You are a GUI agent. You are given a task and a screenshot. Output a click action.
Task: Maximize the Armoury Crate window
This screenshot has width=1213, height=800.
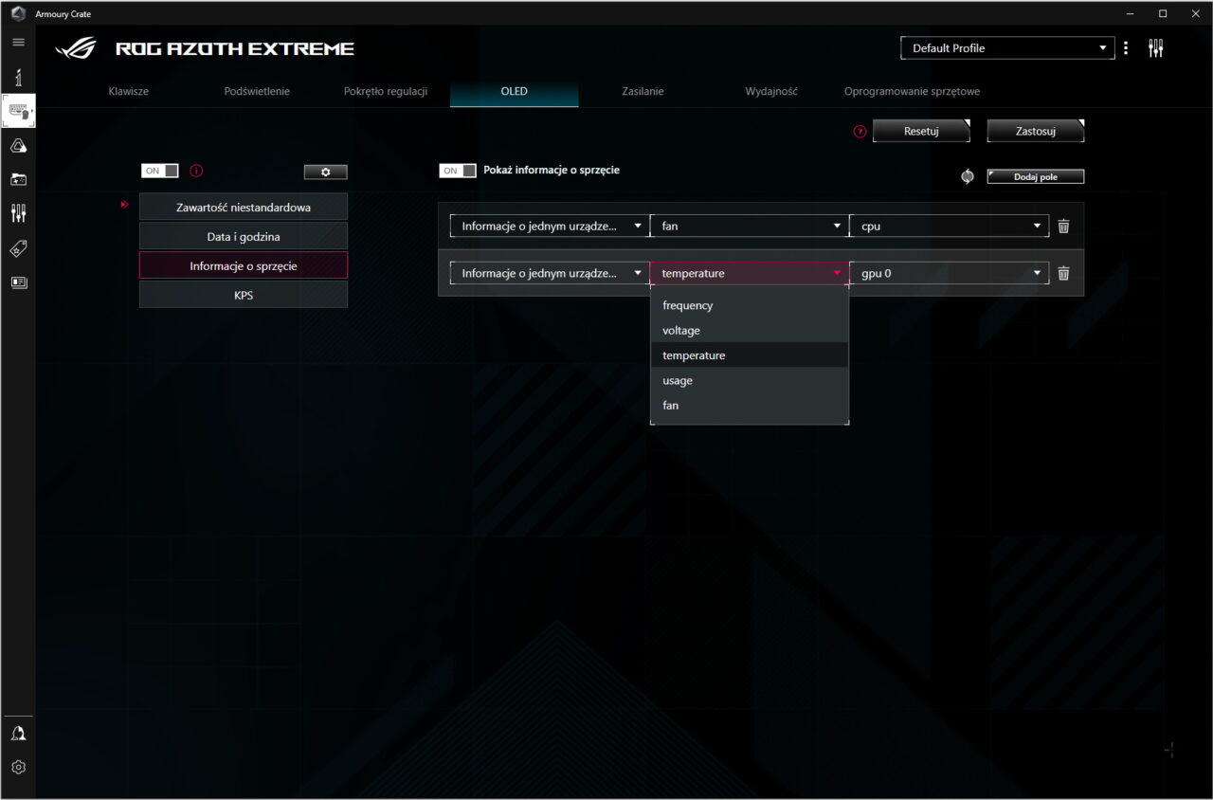point(1163,14)
